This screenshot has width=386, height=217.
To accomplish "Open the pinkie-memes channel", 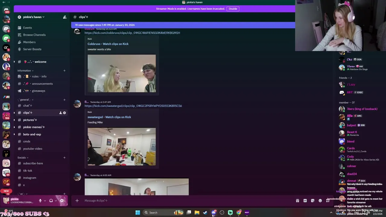I will pyautogui.click(x=34, y=127).
